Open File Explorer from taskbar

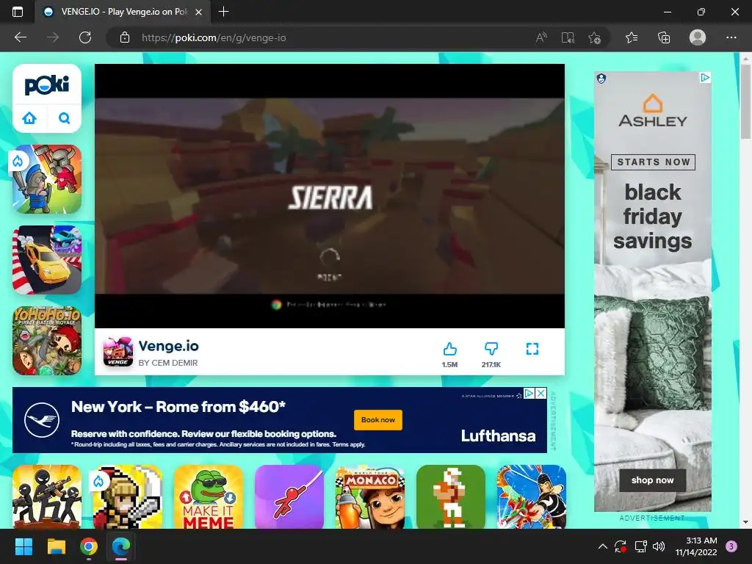point(56,546)
